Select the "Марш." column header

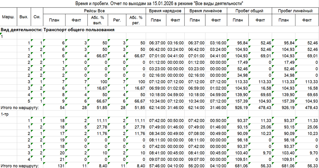coord(7,16)
